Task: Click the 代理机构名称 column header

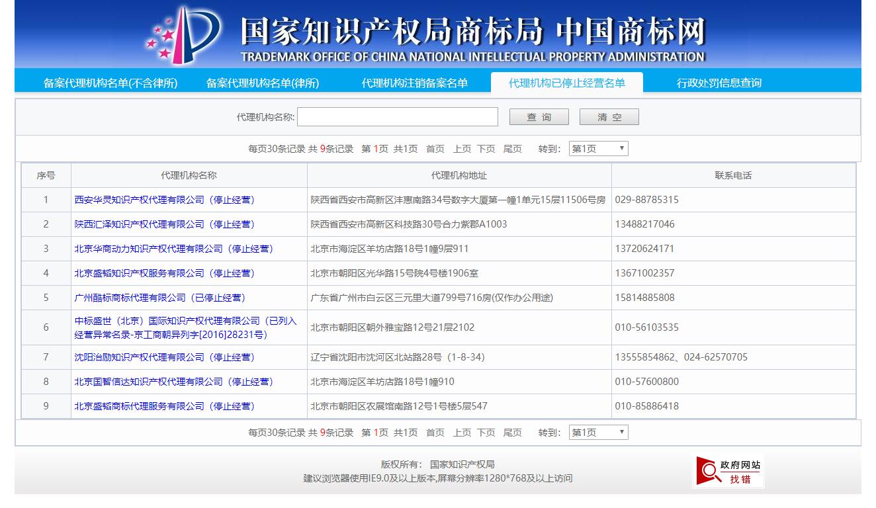Action: [x=189, y=175]
